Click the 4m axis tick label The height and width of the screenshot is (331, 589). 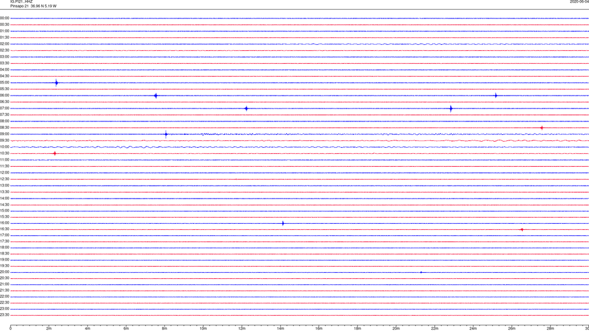(88, 329)
